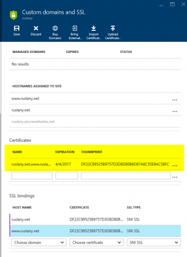Expand the Choose certificate dropdown

[97, 243]
